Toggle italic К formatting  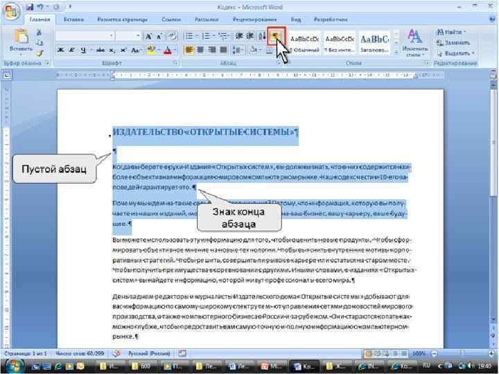(x=72, y=51)
